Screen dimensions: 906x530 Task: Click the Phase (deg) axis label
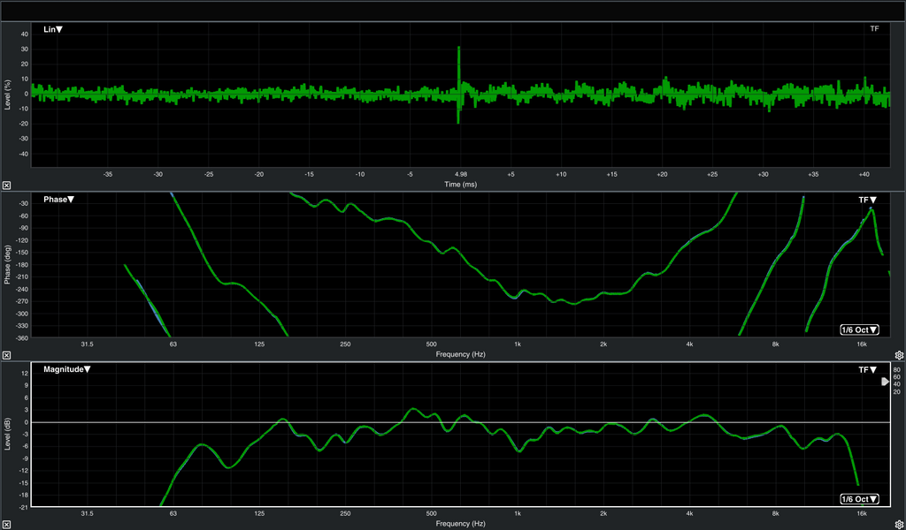pyautogui.click(x=9, y=265)
